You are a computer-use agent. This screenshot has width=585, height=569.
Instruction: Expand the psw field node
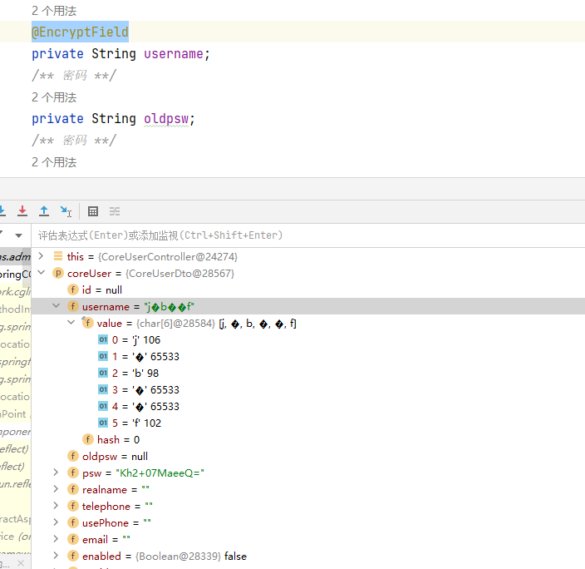[57, 473]
